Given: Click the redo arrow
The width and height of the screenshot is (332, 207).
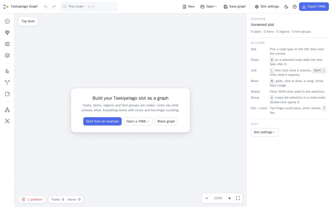Looking at the screenshot, I should (54, 7).
